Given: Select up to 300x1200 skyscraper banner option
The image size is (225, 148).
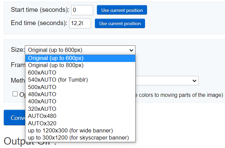Looking at the screenshot, I should (78, 138).
